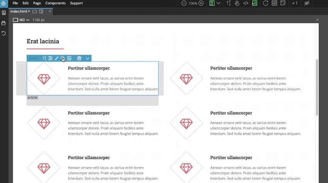Open the code editor from top toolbar

(x=246, y=3)
